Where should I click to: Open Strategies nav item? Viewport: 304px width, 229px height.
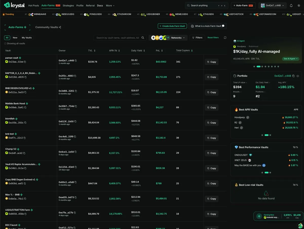coord(68,6)
